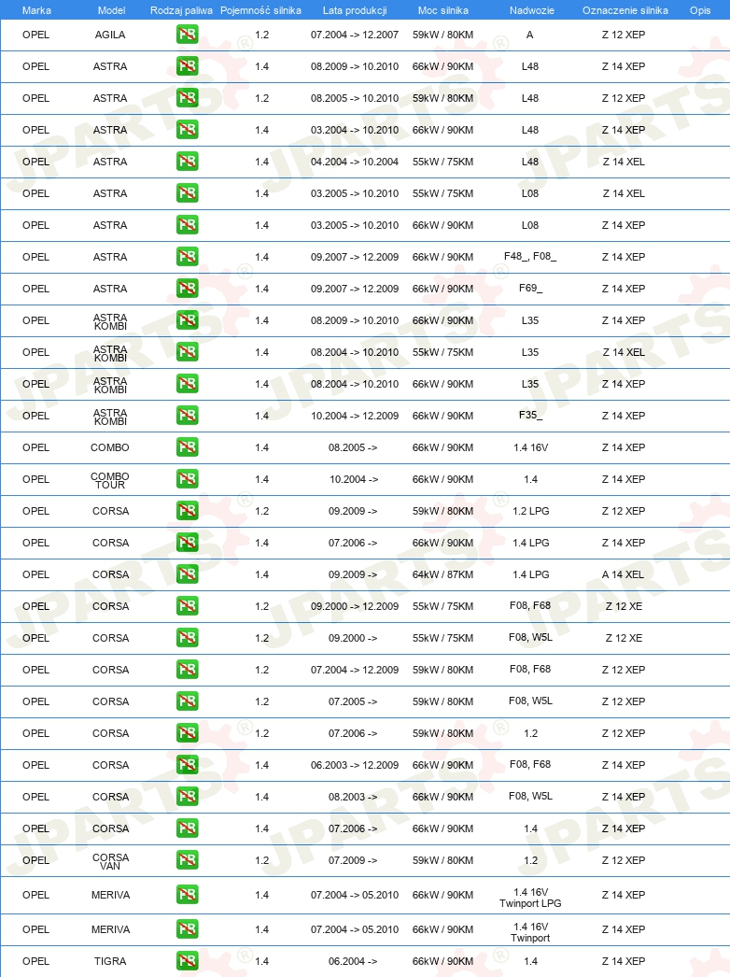
Task: Click the Marka column header
Action: click(36, 10)
